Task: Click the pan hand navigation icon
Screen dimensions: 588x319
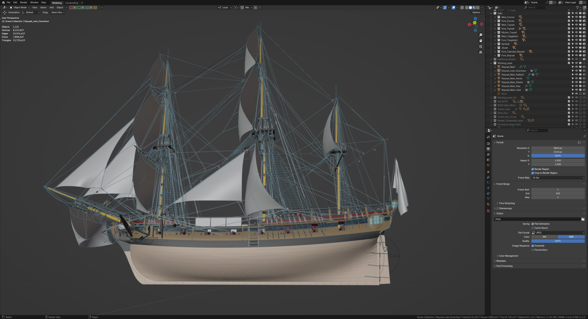Action: click(481, 41)
